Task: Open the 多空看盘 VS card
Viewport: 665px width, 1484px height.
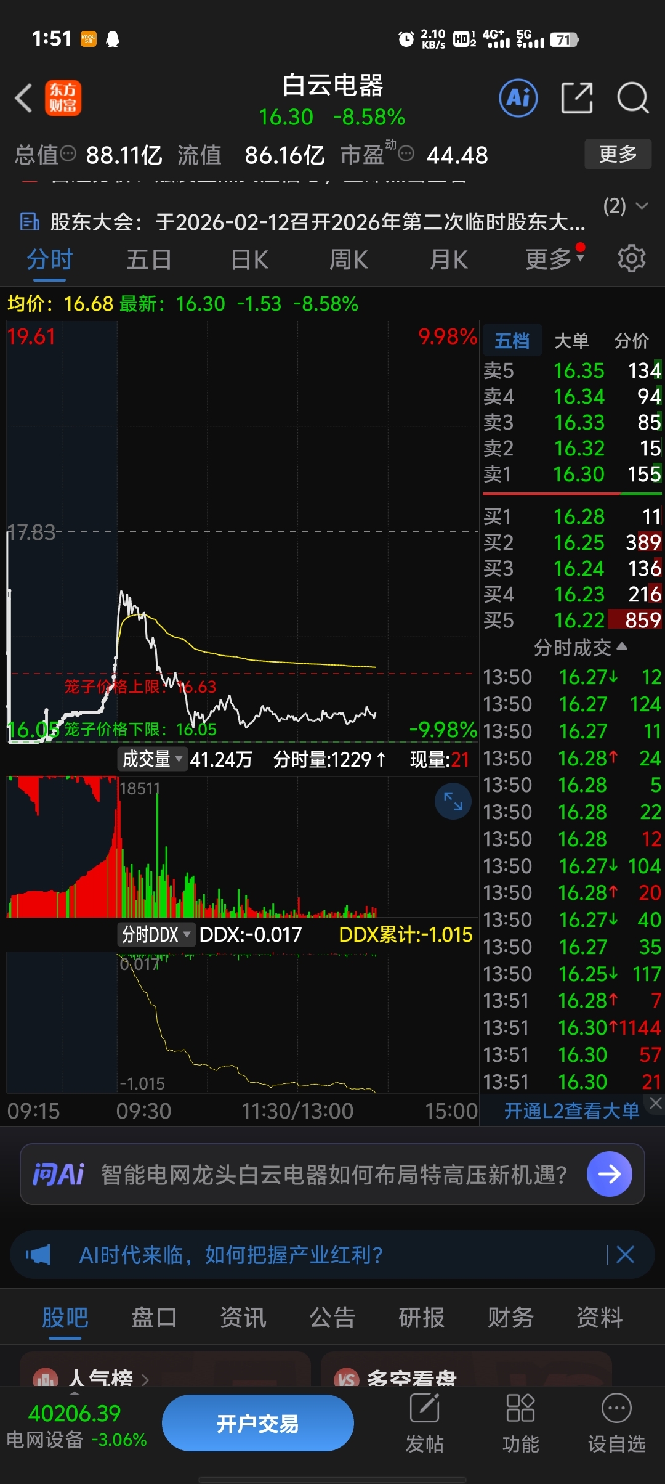Action: click(466, 1371)
